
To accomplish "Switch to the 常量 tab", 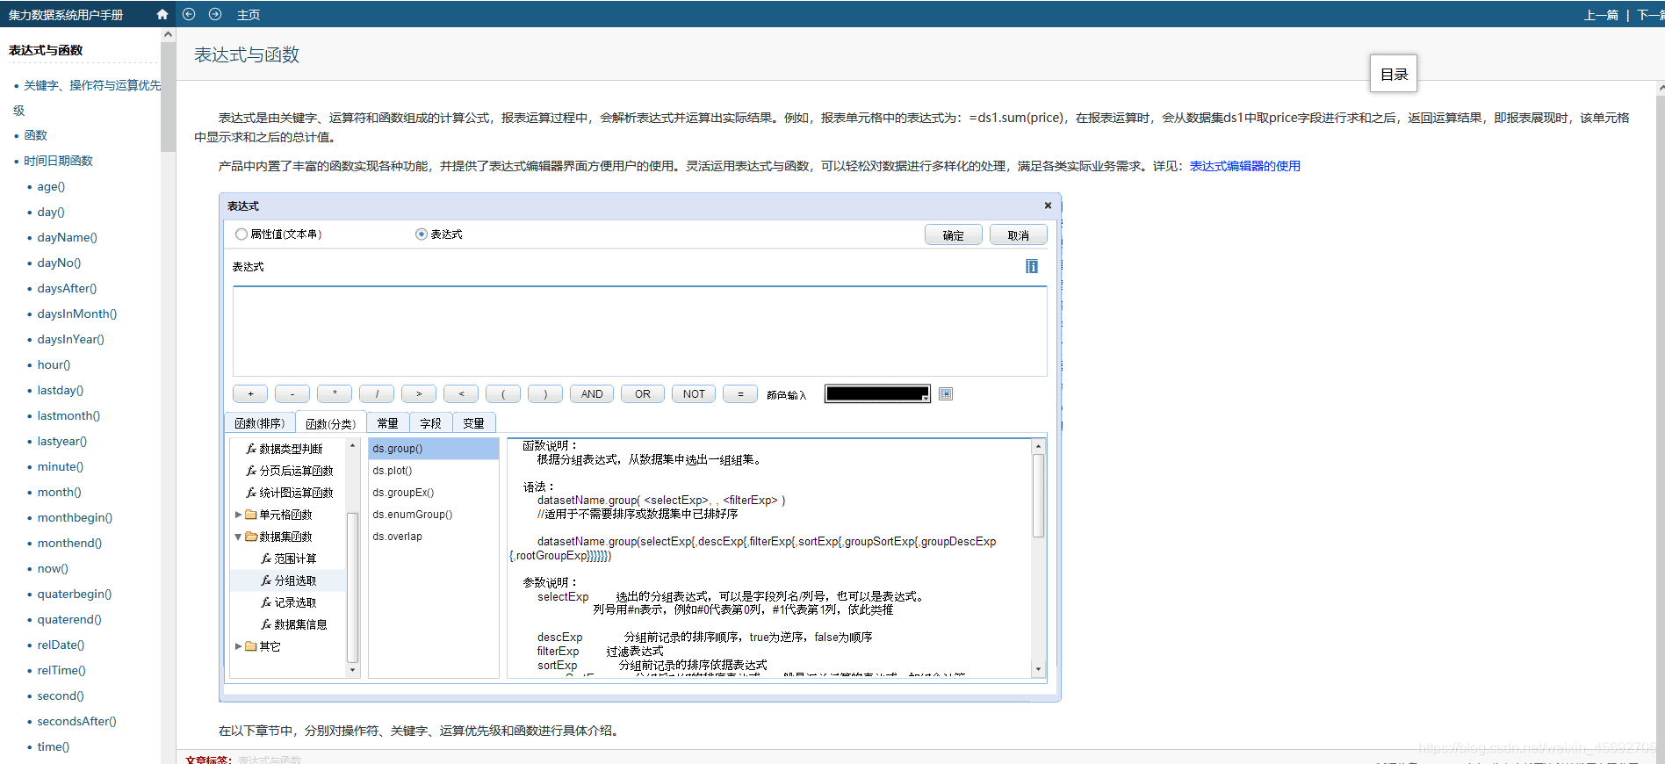I will [x=388, y=423].
